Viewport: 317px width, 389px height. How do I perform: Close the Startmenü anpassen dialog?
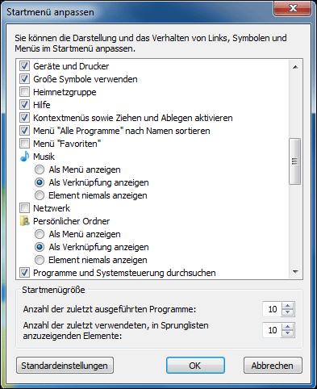(x=292, y=8)
